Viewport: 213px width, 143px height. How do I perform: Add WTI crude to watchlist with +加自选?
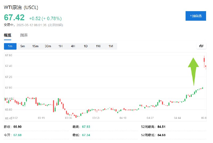point(196,16)
